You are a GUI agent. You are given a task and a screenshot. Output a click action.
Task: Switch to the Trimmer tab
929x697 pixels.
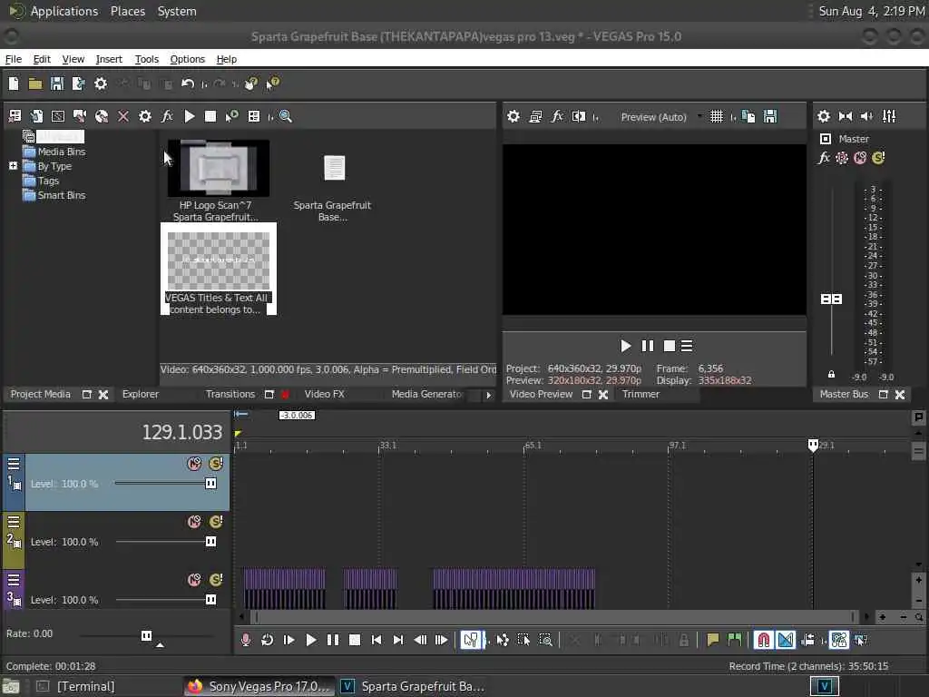click(641, 394)
